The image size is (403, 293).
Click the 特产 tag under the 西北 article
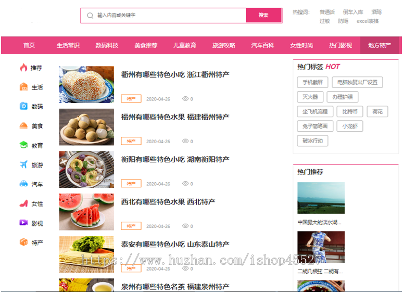pos(131,226)
